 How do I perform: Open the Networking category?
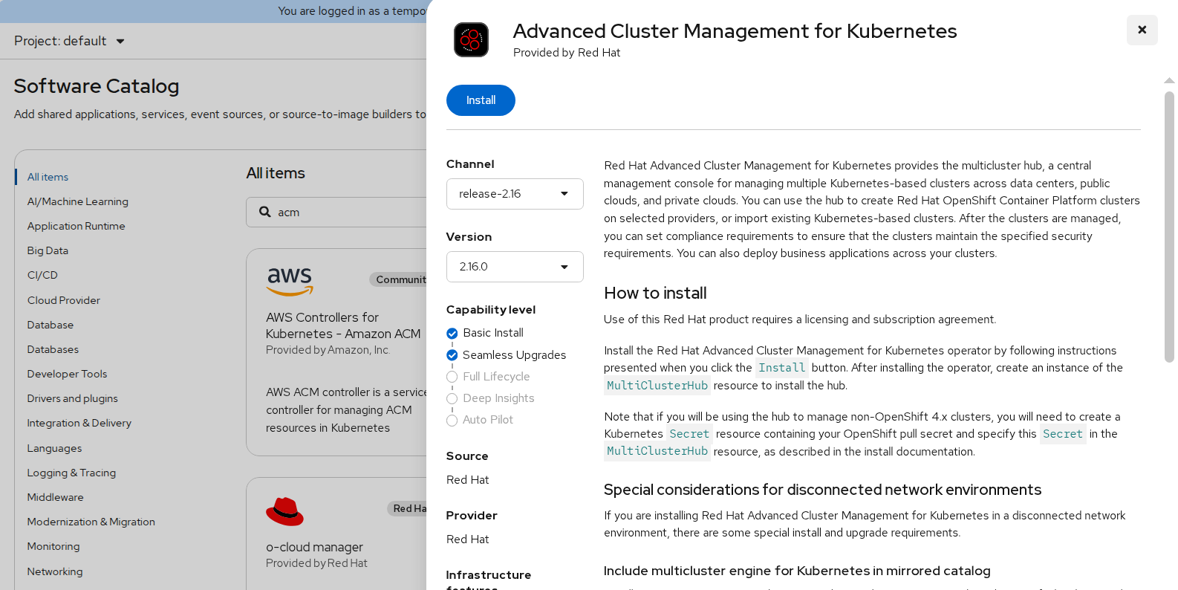click(x=55, y=571)
